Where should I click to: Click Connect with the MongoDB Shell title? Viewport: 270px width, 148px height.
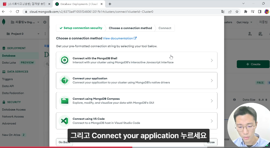point(95,58)
